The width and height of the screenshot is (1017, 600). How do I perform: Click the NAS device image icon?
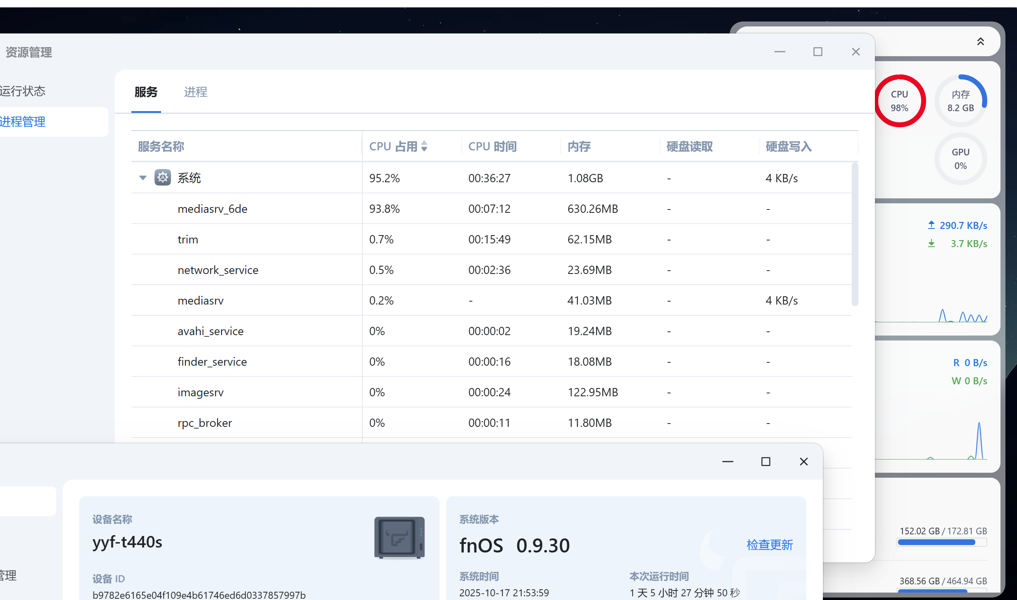(x=399, y=537)
